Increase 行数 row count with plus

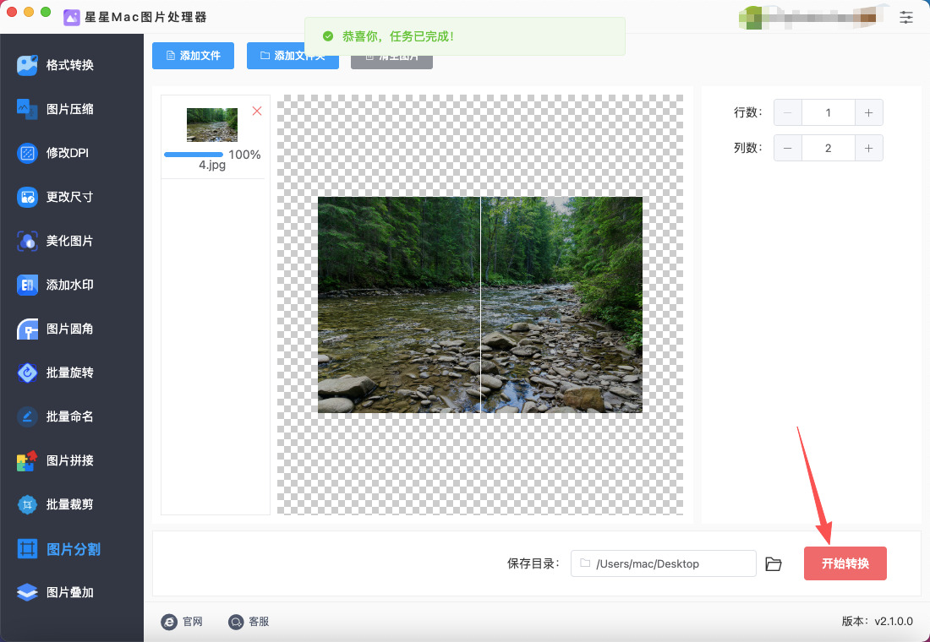point(869,112)
